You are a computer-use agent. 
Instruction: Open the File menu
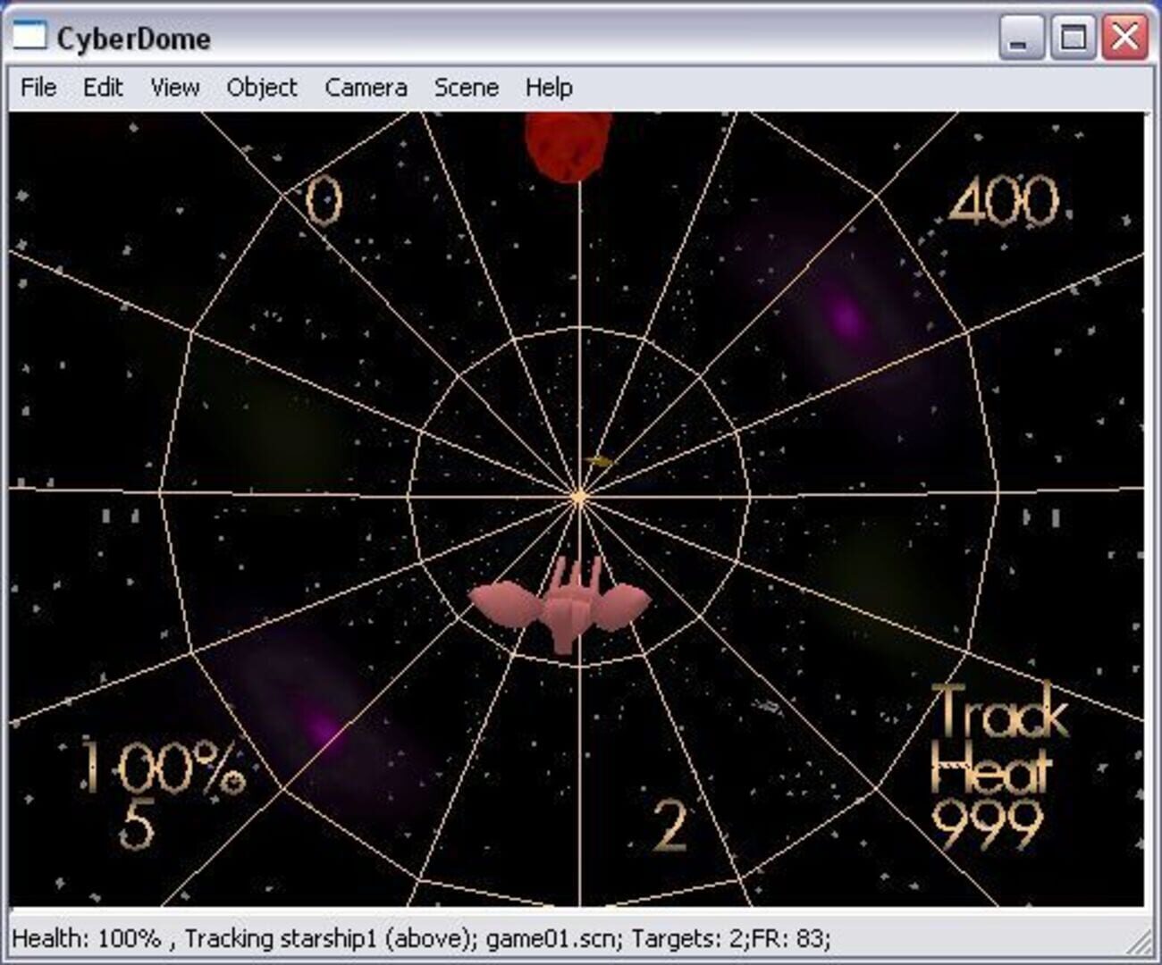[x=38, y=87]
